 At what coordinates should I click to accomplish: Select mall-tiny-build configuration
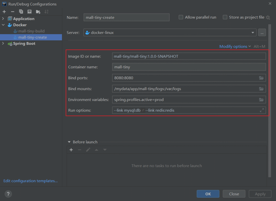[31, 31]
